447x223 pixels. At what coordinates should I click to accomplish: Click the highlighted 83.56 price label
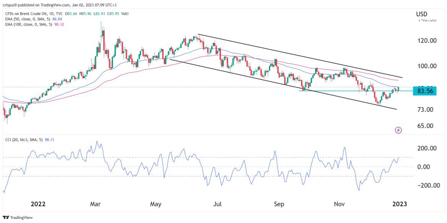pos(424,91)
